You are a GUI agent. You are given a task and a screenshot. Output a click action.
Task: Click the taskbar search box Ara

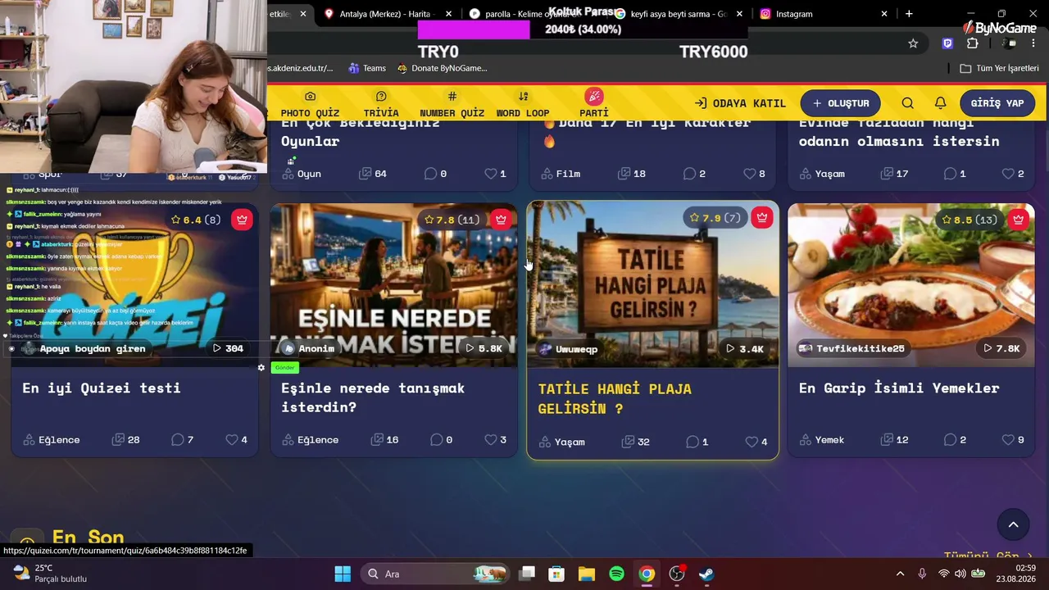[435, 574]
